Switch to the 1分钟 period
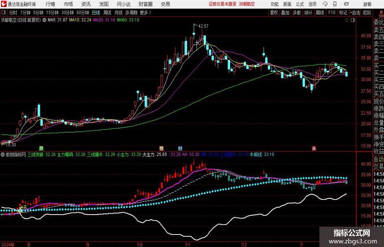The image size is (384, 247). pos(25,13)
